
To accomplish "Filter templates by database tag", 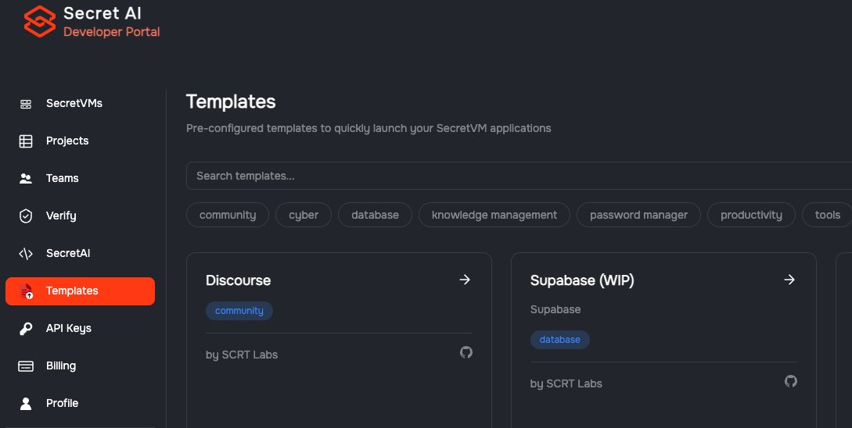I will (375, 215).
